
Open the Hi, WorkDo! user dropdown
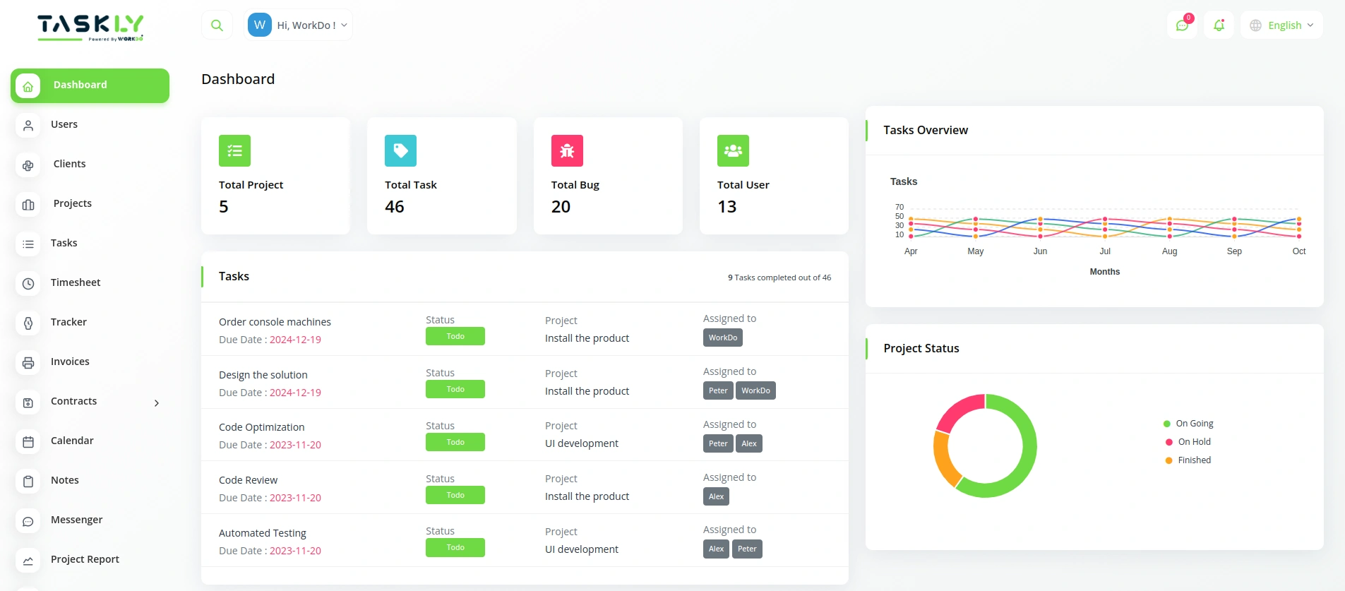pos(299,25)
